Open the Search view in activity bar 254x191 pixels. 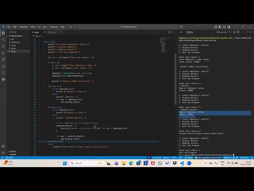(x=3, y=40)
